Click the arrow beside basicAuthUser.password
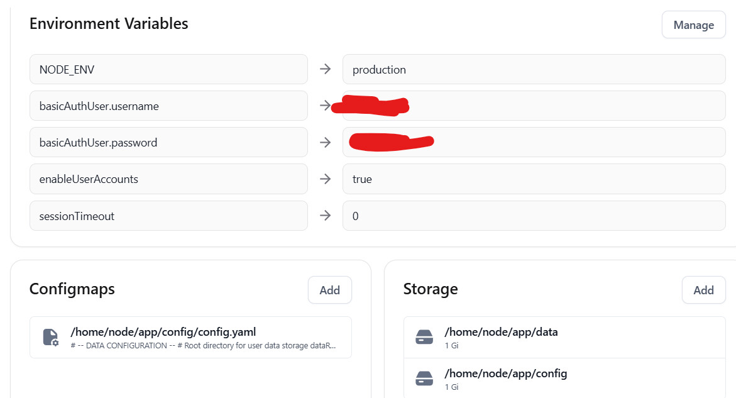The image size is (736, 398). coord(325,143)
